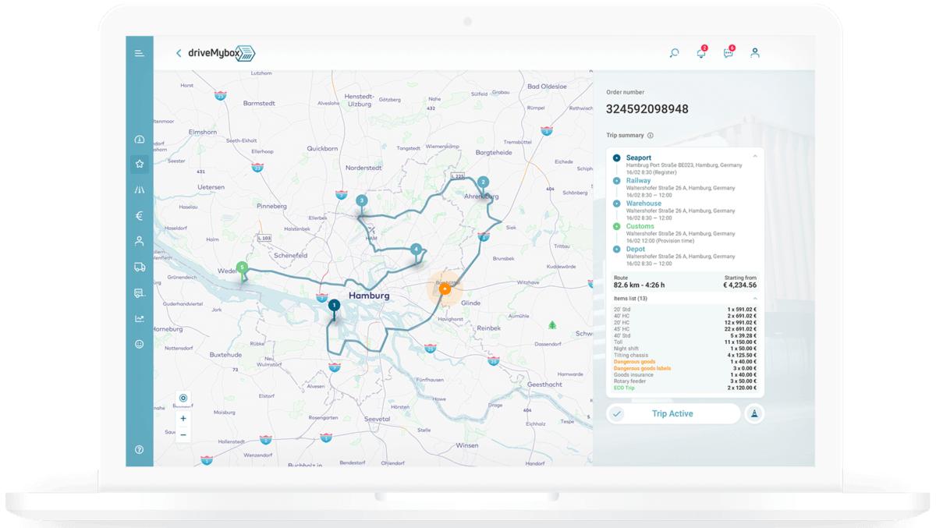This screenshot has width=936, height=528.
Task: Select the bus sidebar icon below truck
Action: (140, 293)
